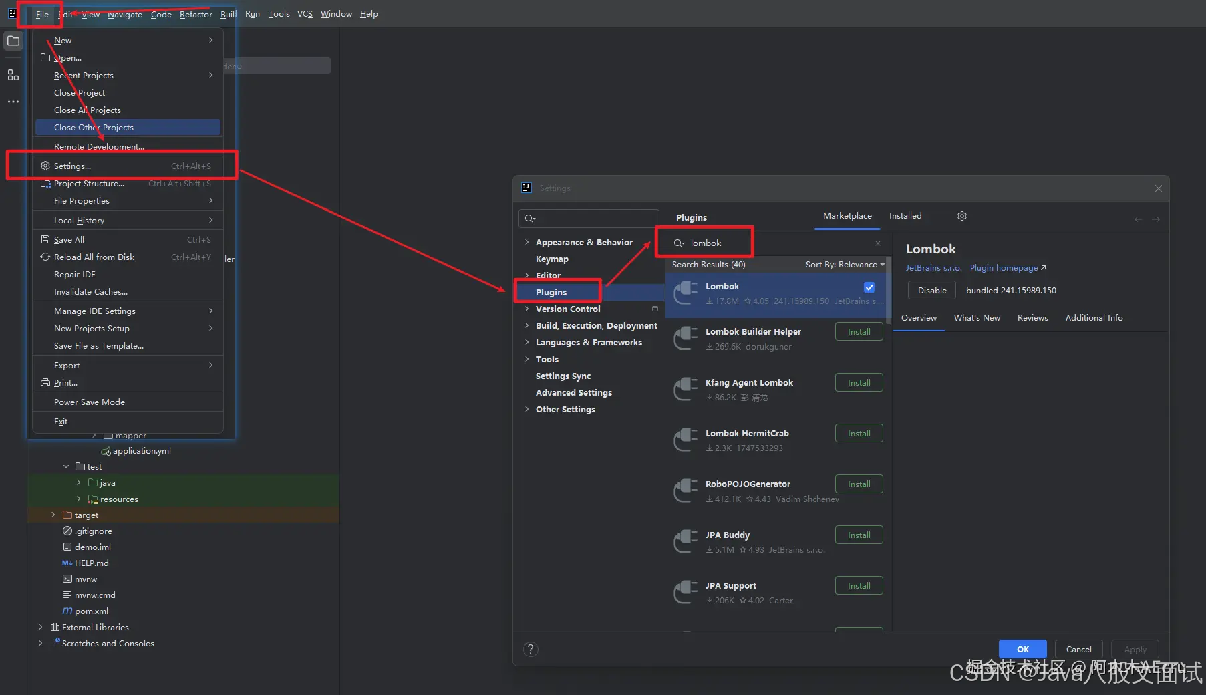
Task: Choose Settings... from the File menu
Action: [128, 166]
